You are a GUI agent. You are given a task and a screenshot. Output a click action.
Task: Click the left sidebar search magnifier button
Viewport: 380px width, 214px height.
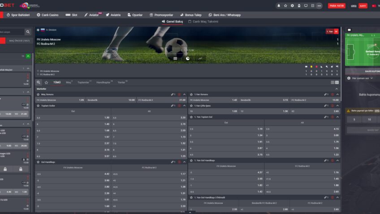point(28,32)
